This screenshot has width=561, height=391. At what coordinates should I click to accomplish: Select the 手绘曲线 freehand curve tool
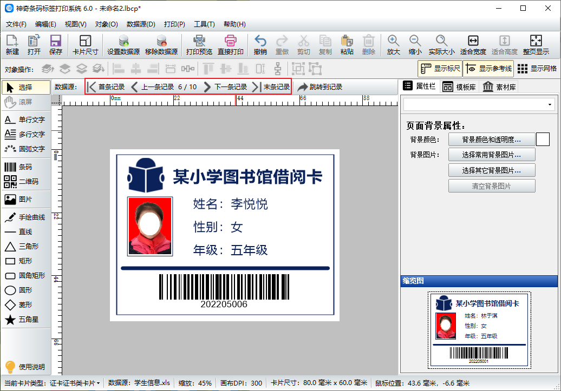click(x=25, y=217)
